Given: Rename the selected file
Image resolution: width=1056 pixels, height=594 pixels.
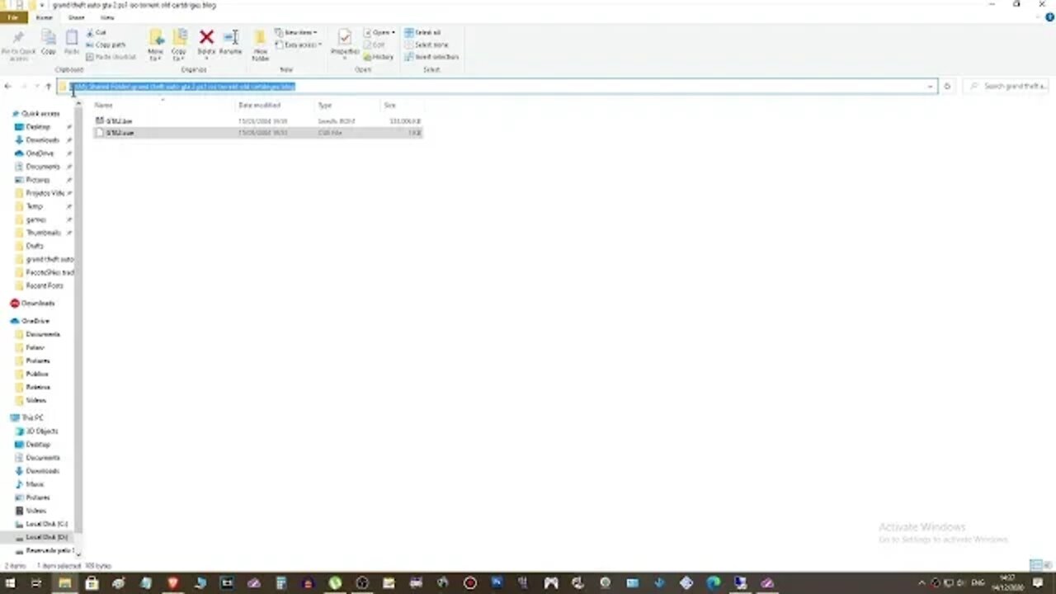Looking at the screenshot, I should (x=231, y=41).
